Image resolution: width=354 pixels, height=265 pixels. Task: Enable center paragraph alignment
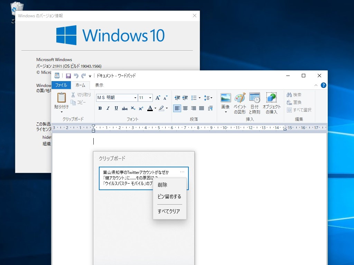coord(185,108)
